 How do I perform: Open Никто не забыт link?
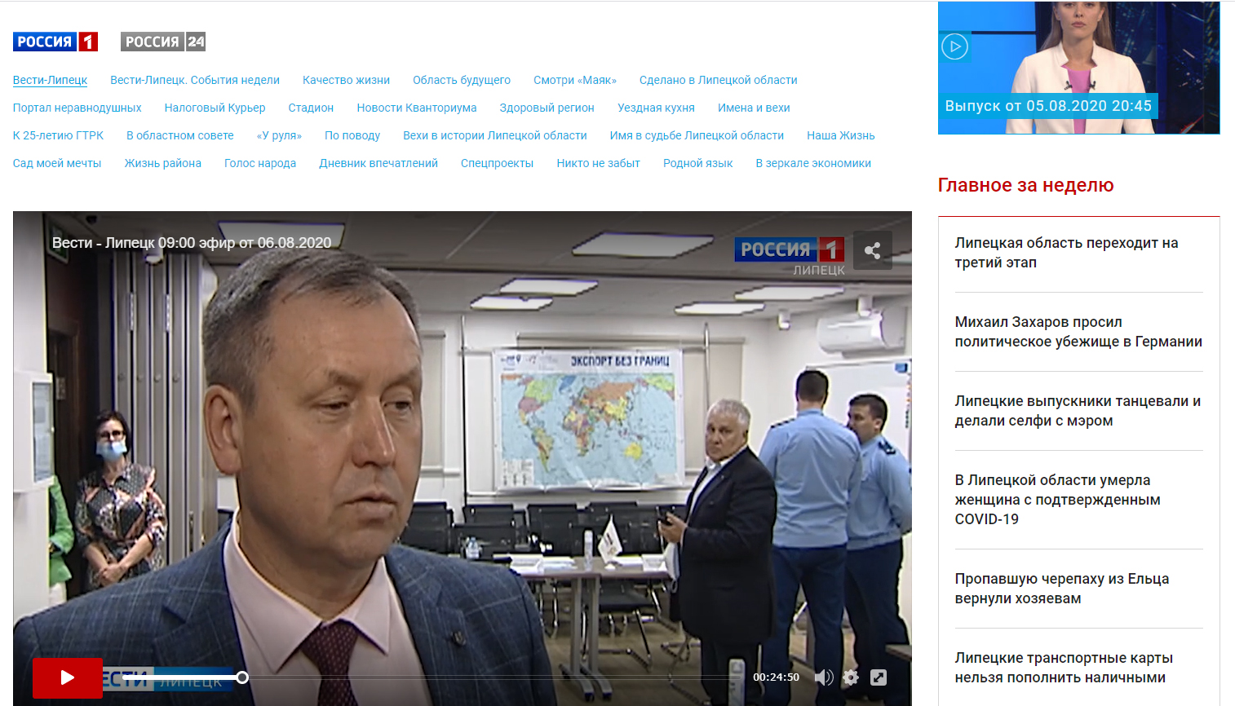click(598, 163)
